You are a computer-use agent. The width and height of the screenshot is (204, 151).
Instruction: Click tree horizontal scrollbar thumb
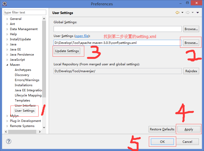(22, 132)
